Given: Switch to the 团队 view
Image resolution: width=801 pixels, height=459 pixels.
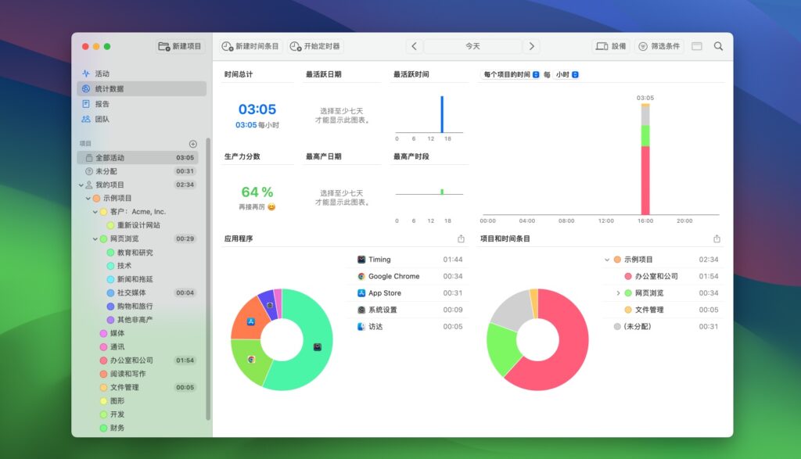Looking at the screenshot, I should (102, 119).
